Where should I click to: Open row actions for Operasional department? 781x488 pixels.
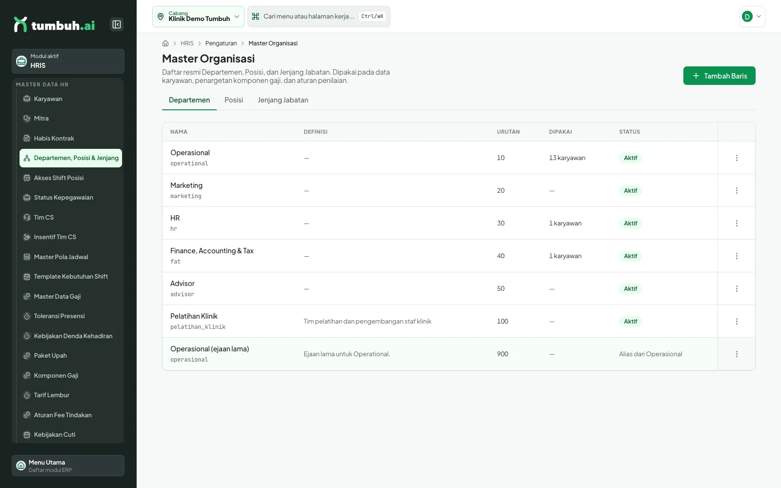(x=737, y=158)
